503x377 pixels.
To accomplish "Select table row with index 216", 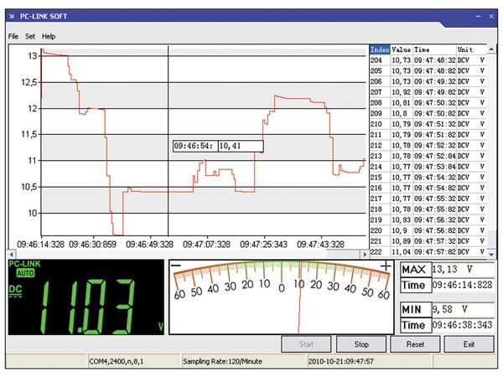I will (428, 188).
